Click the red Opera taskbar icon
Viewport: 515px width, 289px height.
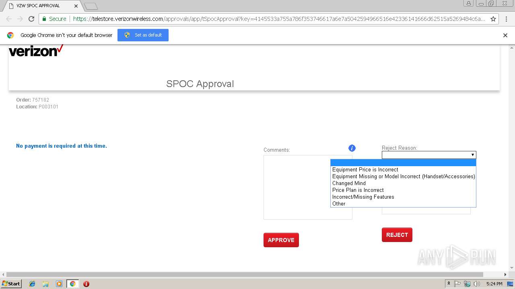[x=86, y=284]
